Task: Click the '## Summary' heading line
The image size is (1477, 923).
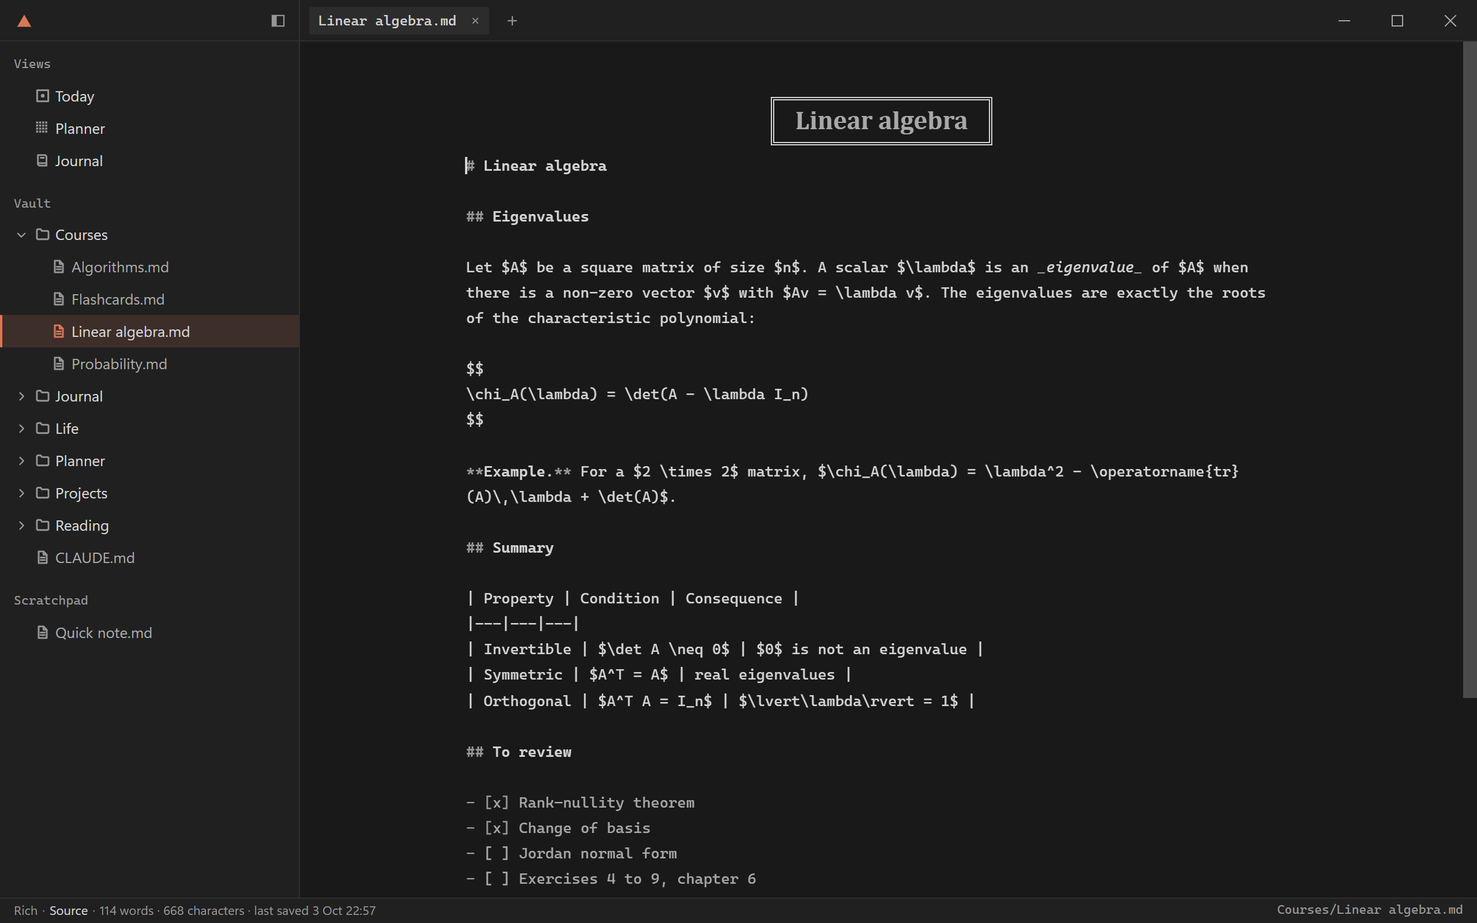Action: pyautogui.click(x=509, y=547)
